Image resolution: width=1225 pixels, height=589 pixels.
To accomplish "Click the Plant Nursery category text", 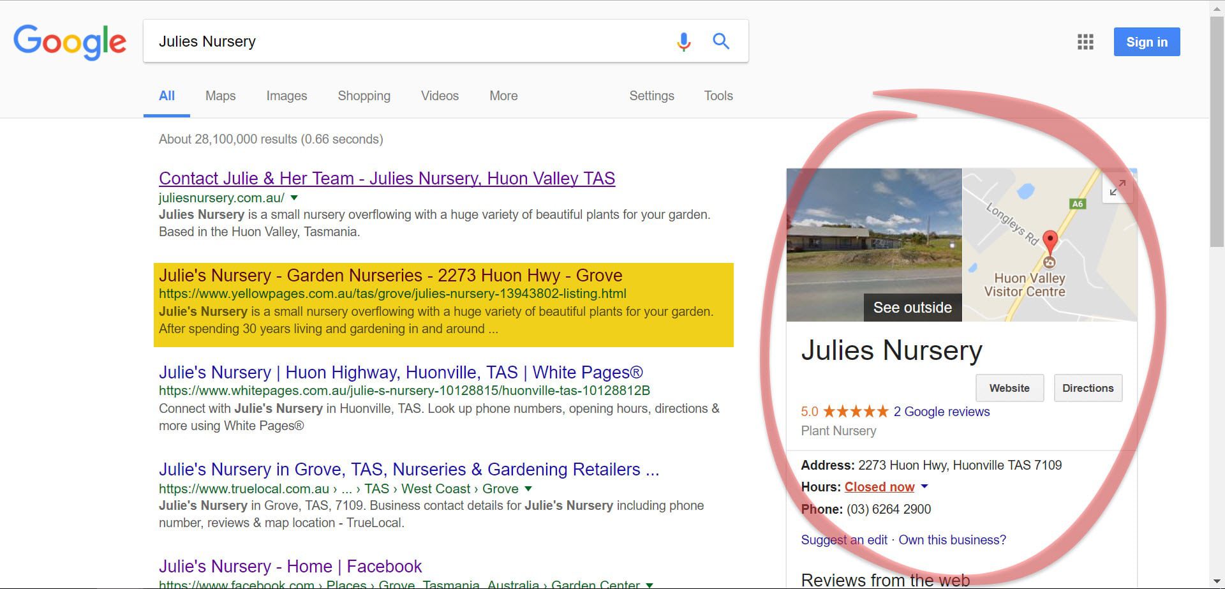I will click(x=838, y=431).
